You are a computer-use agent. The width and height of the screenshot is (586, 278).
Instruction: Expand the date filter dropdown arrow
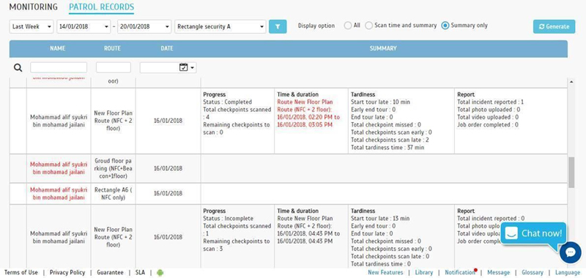193,68
